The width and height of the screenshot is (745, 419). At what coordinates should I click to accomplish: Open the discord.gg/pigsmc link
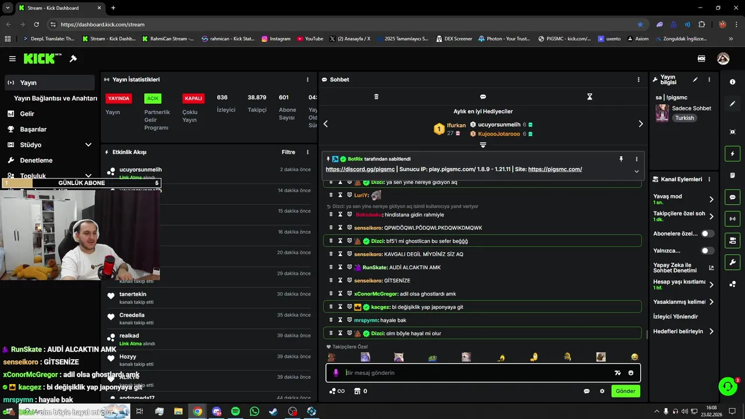pyautogui.click(x=360, y=169)
